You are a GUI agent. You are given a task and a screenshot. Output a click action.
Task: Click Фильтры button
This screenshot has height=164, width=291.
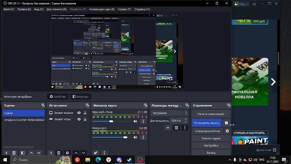[x=80, y=97]
